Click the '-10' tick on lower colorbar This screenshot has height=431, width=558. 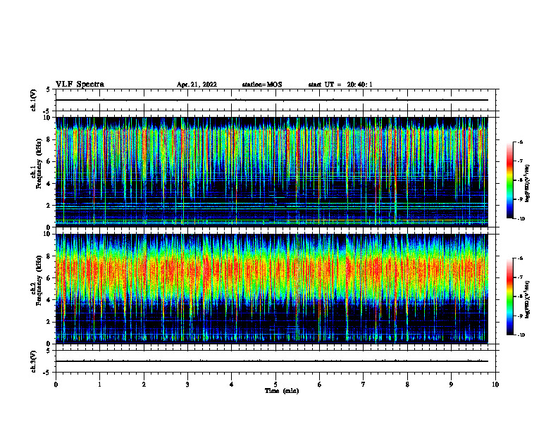(521, 335)
